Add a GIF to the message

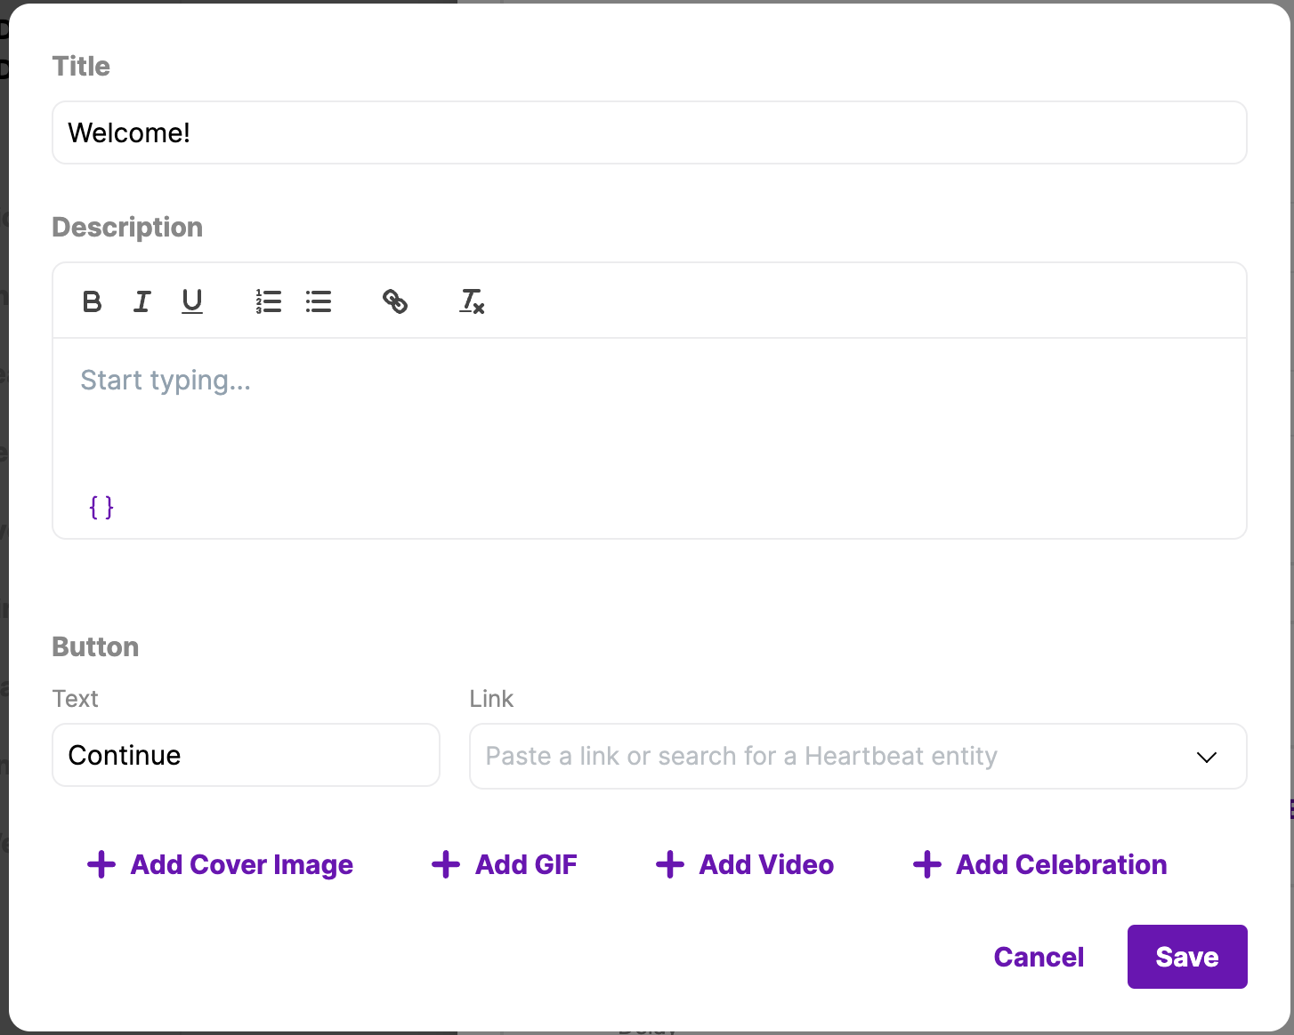pos(505,864)
